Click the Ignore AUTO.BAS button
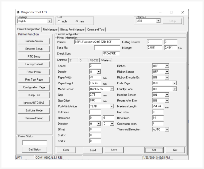The width and height of the screenshot is (204, 169). (x=34, y=103)
